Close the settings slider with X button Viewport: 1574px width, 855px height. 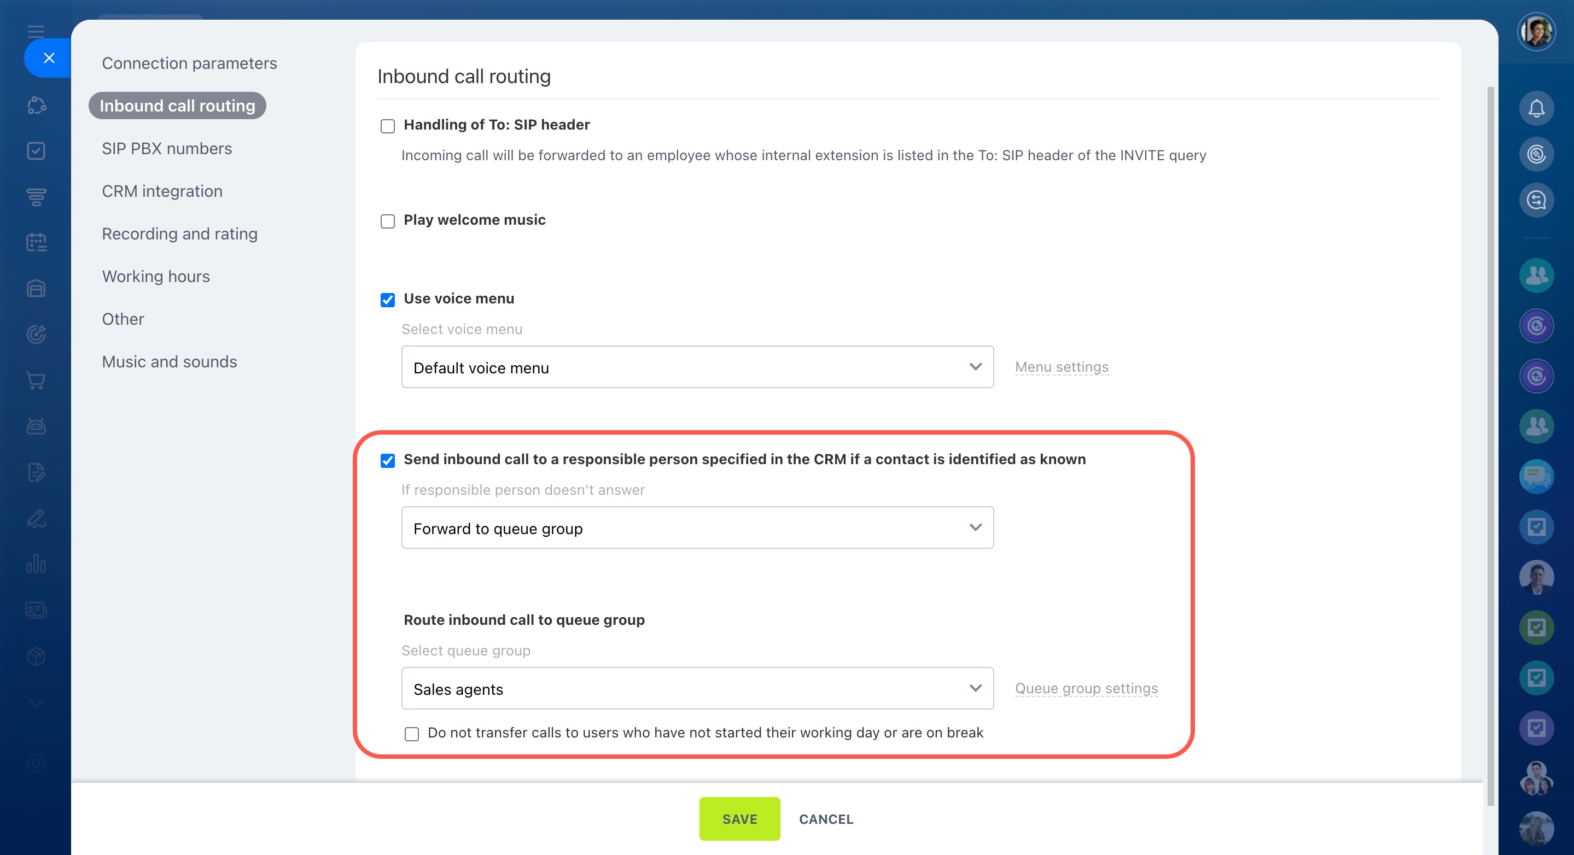[x=49, y=58]
